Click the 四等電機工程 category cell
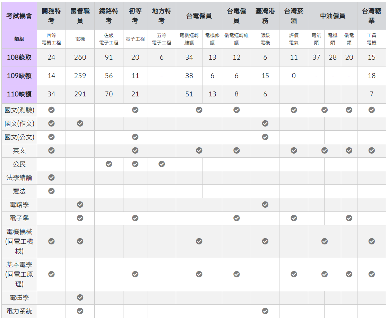Viewport: 388px width, 320px height. click(x=51, y=39)
